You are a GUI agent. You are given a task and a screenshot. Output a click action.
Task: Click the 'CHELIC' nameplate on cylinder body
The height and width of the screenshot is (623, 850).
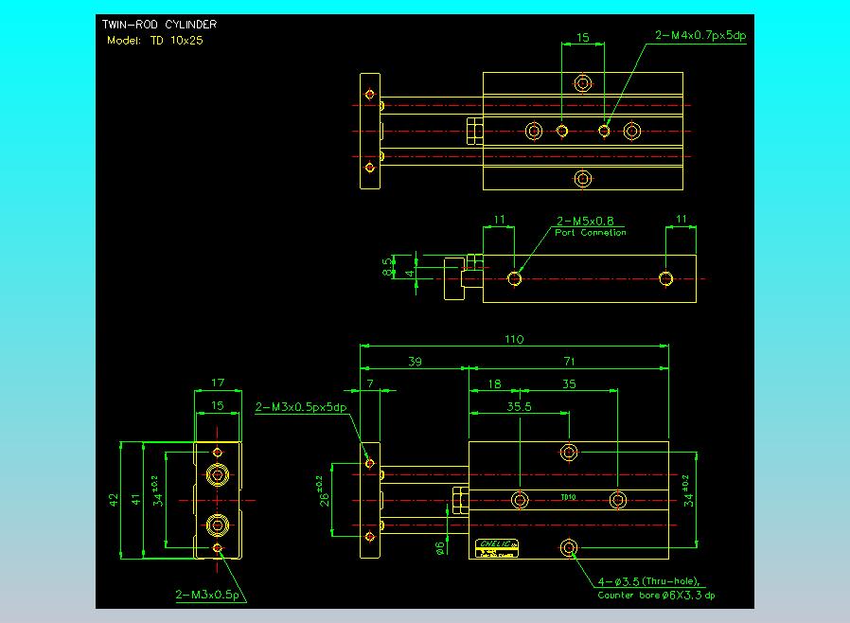(x=497, y=548)
